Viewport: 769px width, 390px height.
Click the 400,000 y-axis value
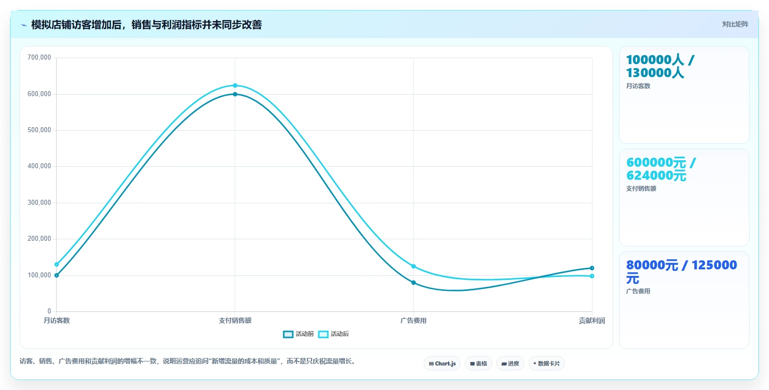coord(39,166)
